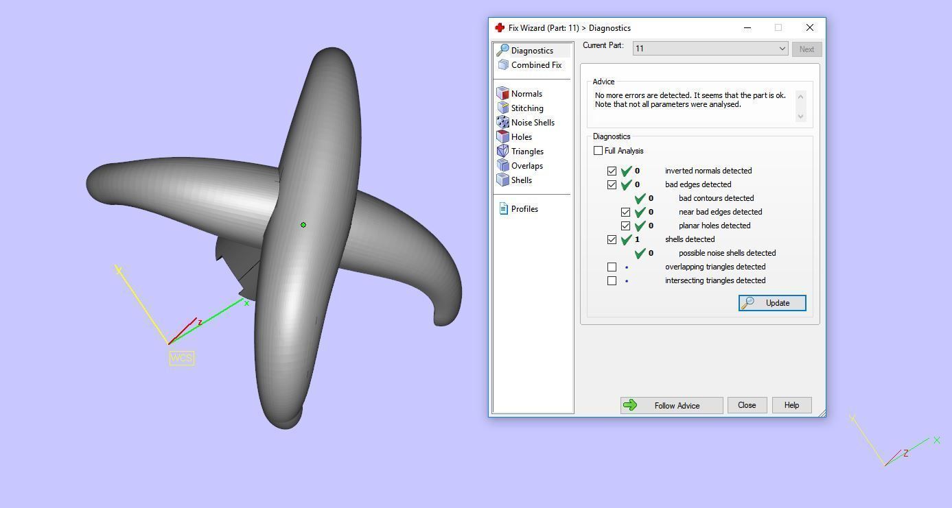Uncheck near bad edges detected checkbox
Screen dimensions: 952x508
(625, 212)
